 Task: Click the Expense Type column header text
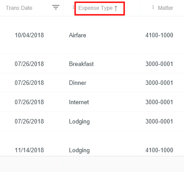(95, 8)
